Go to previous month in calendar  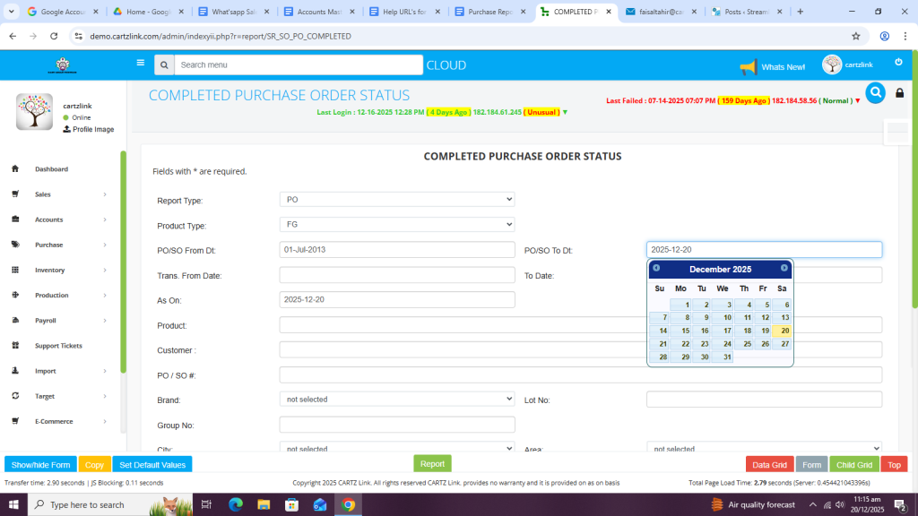(x=656, y=268)
